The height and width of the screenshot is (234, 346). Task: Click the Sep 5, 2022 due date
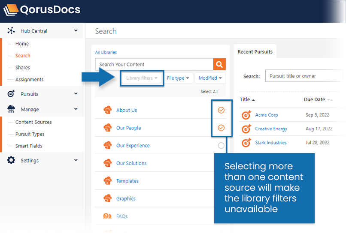(x=317, y=115)
